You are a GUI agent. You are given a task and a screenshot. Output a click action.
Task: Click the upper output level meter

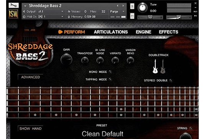(179, 5)
